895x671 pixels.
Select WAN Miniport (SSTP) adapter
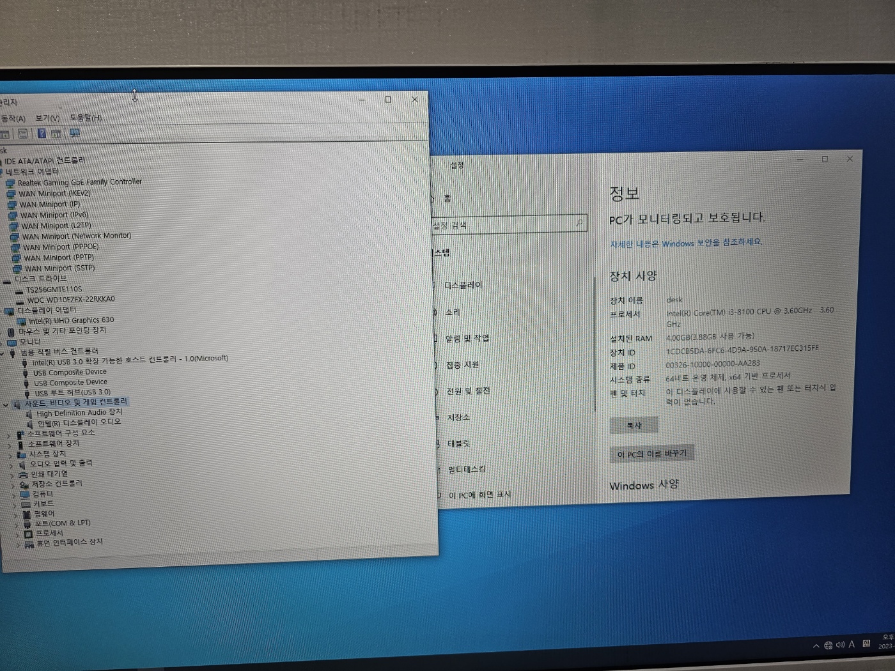(x=59, y=268)
